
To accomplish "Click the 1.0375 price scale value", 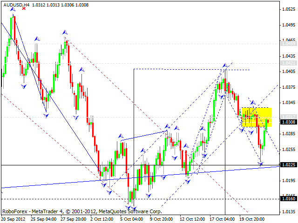I will pos(289,87).
